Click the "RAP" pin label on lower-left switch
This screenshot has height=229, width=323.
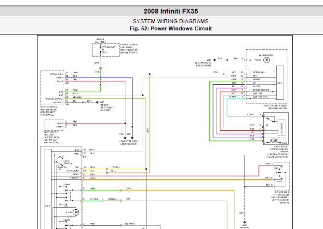click(77, 167)
